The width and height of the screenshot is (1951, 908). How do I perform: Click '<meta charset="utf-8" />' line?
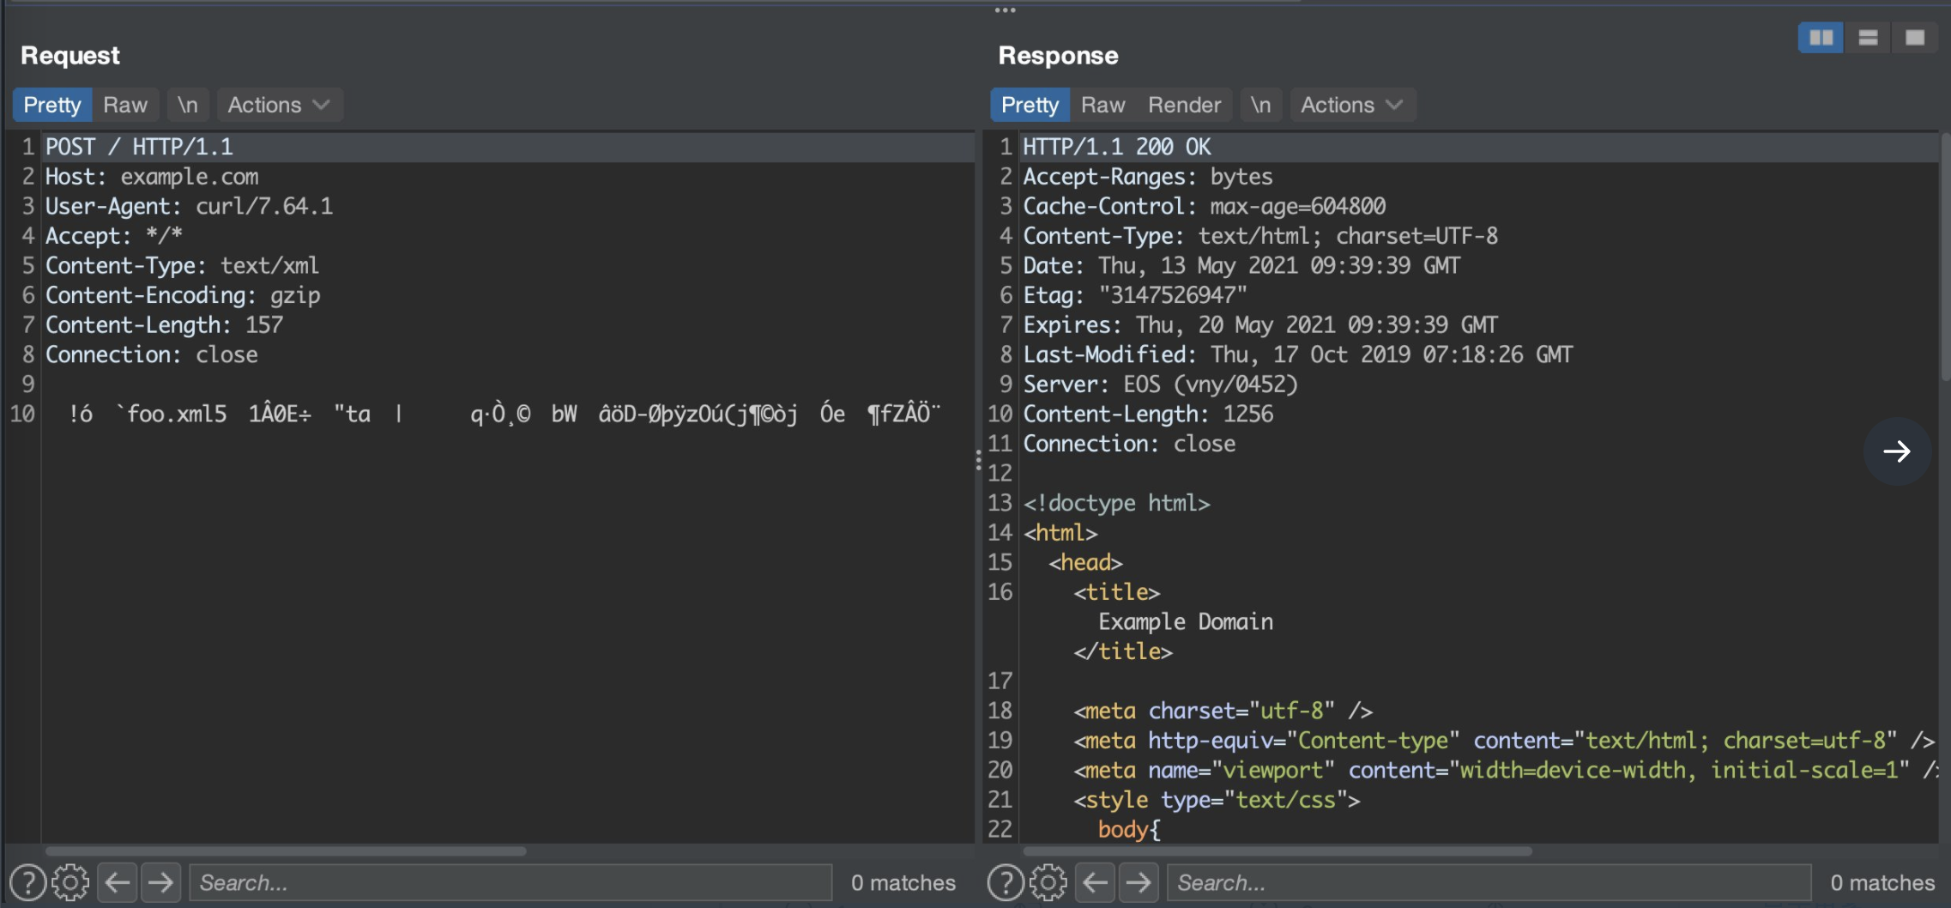pos(1223,711)
